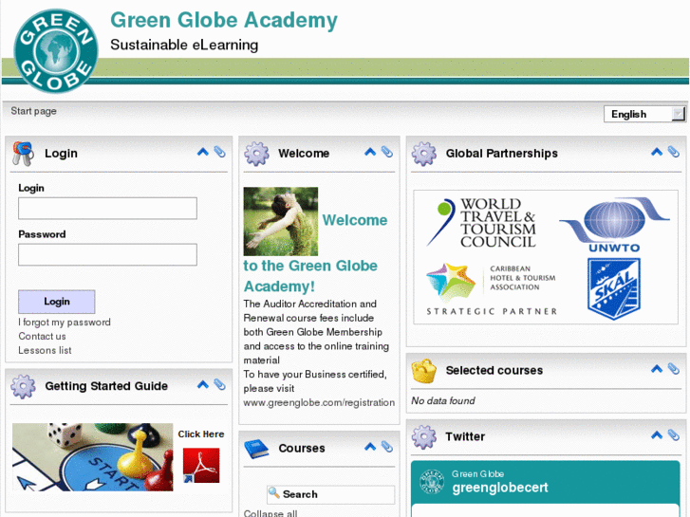Click the blue book icon beside Courses
This screenshot has height=517, width=690.
coord(256,449)
